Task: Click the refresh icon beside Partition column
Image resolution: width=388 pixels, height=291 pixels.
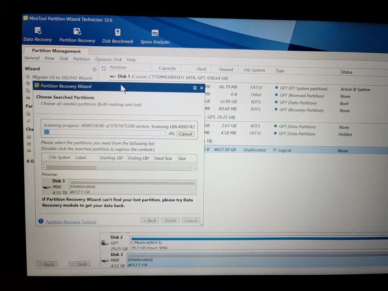Action: click(x=104, y=68)
